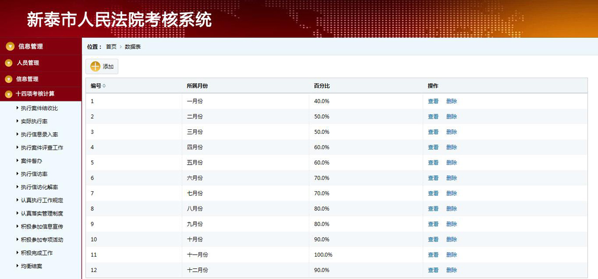The image size is (598, 279).
Task: Collapse the 十四项考核计算 menu section
Action: tap(35, 94)
